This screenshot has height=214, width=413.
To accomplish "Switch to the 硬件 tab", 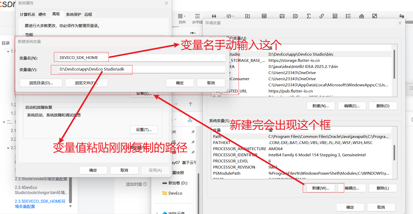I will 42,14.
